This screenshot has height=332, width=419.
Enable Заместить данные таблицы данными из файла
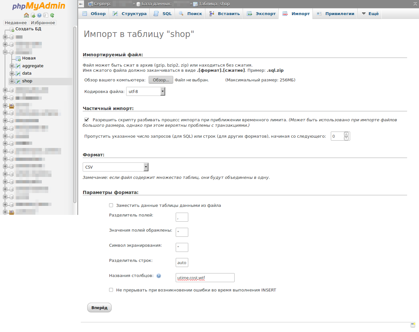click(x=111, y=205)
